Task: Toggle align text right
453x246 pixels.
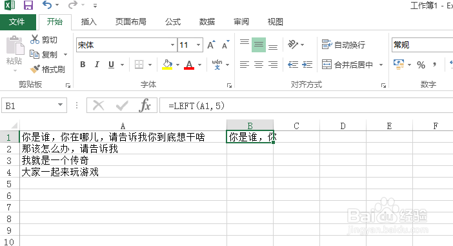Action: 273,65
